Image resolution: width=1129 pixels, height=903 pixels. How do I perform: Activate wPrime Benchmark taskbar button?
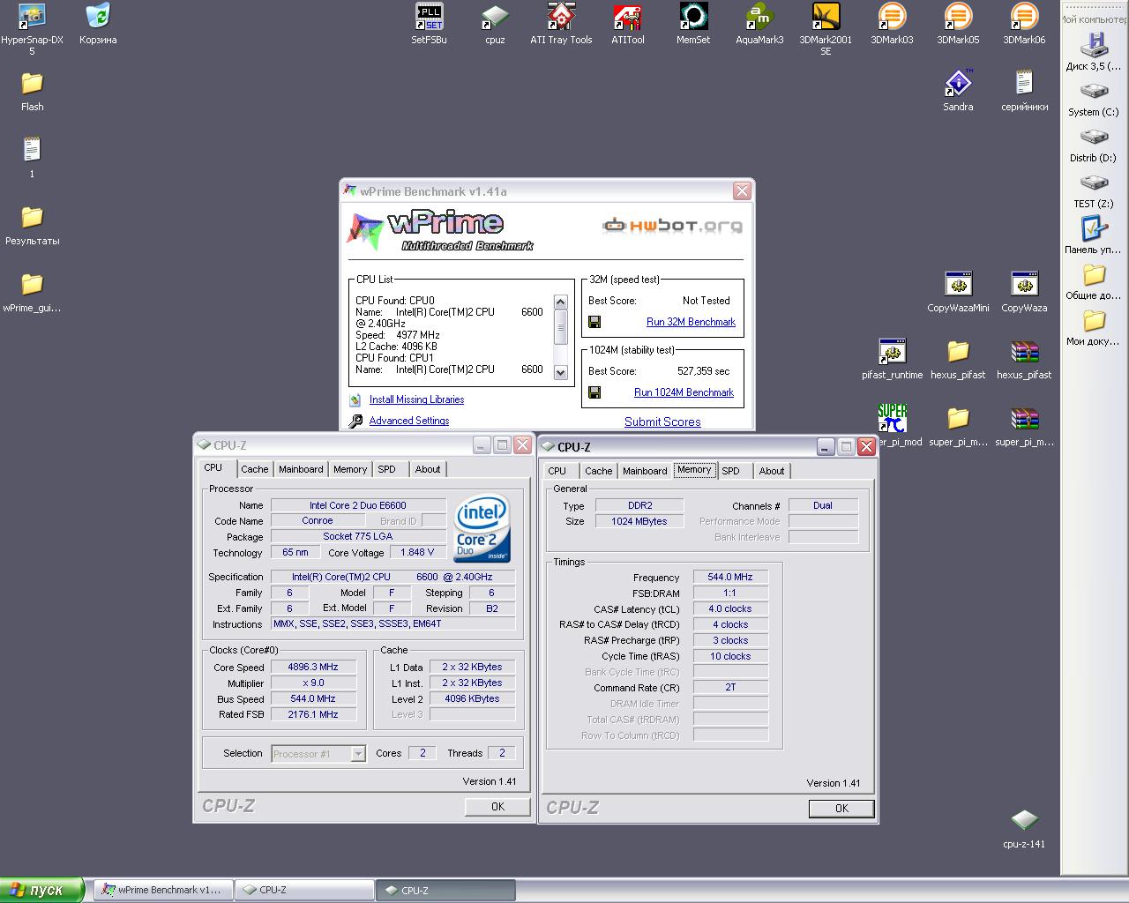pyautogui.click(x=163, y=890)
